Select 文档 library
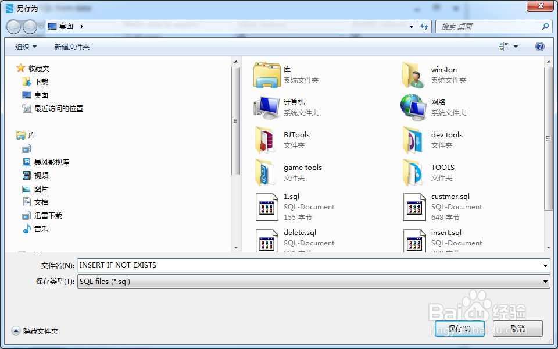 point(35,202)
